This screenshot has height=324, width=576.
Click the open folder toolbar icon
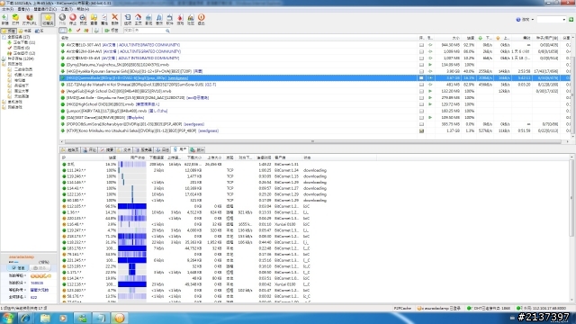94,19
